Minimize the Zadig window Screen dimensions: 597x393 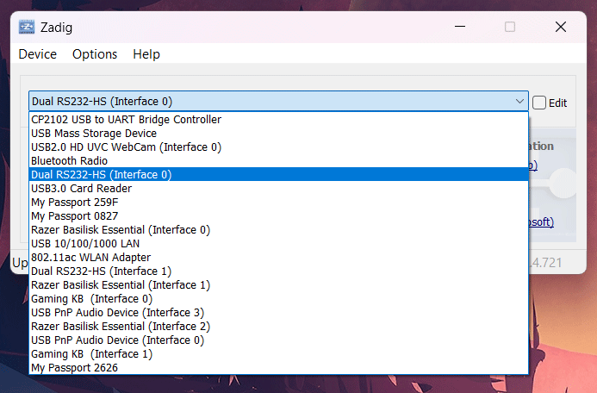460,27
